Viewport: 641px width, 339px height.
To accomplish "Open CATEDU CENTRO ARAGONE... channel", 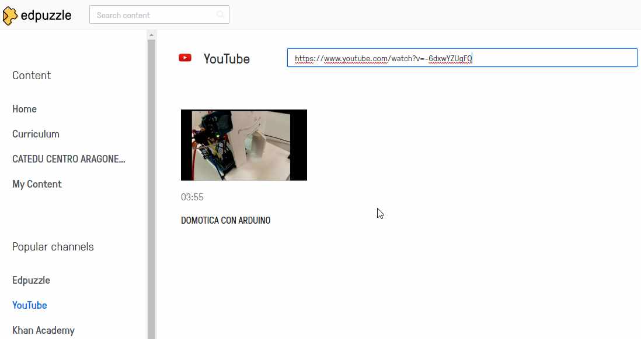I will pyautogui.click(x=69, y=159).
